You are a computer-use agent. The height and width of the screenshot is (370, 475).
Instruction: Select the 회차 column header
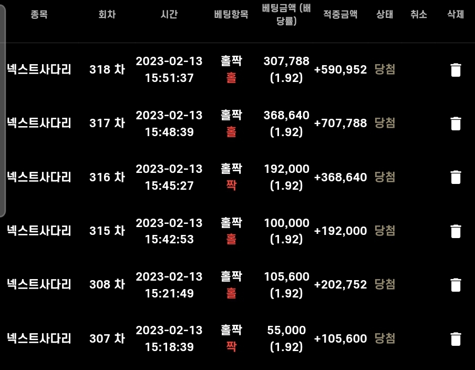pos(107,14)
